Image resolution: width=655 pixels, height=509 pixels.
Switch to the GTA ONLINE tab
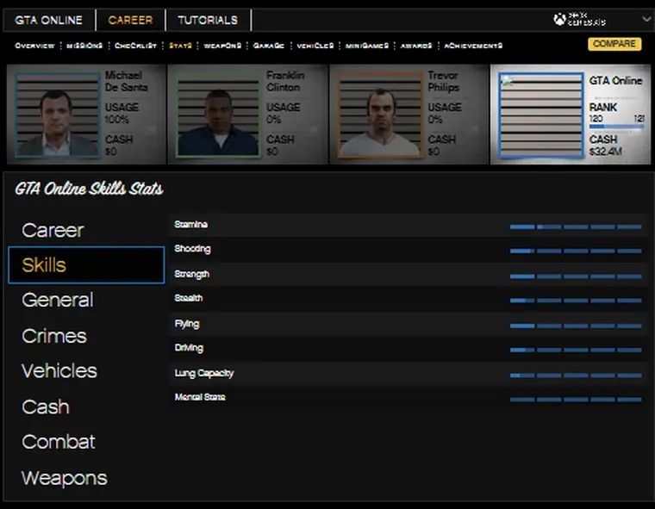click(48, 20)
